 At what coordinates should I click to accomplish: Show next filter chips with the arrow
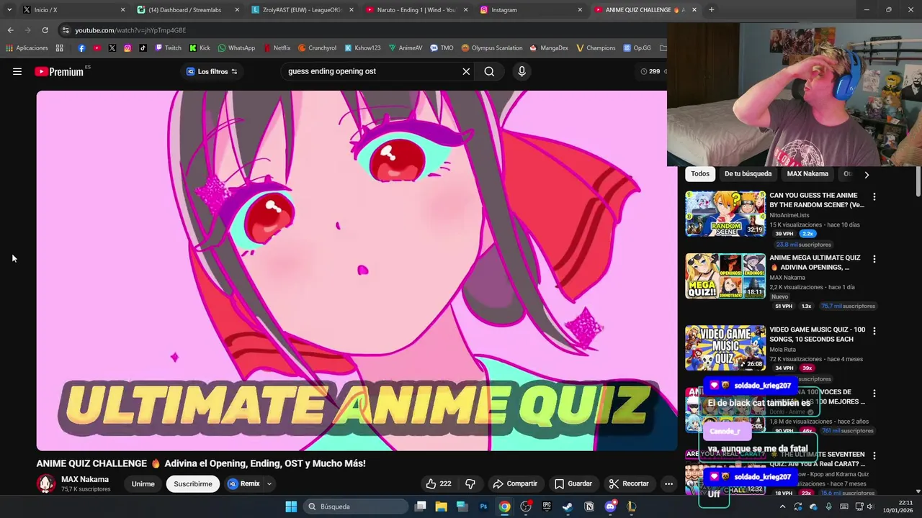tap(867, 174)
